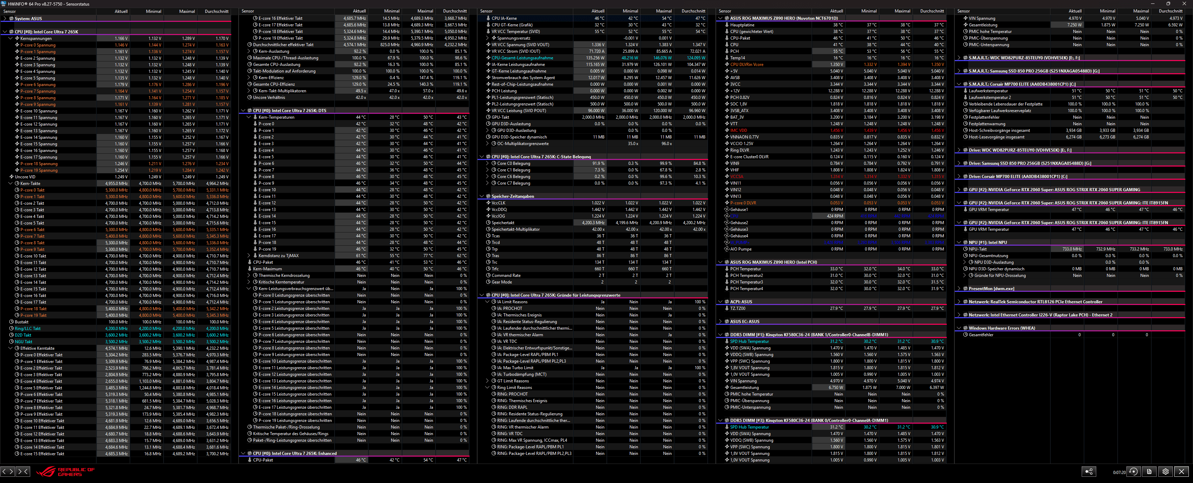This screenshot has width=1193, height=483.
Task: Click the Republic of Gamers logo
Action: (x=65, y=472)
